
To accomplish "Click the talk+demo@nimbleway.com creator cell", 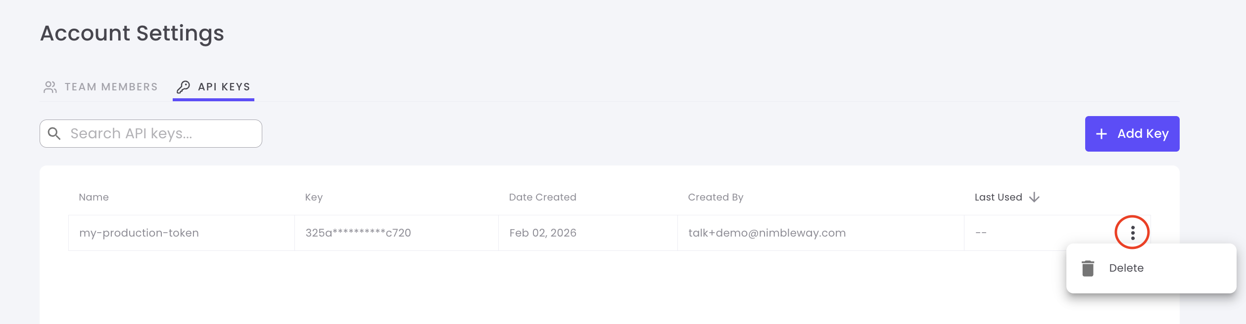I will tap(767, 233).
